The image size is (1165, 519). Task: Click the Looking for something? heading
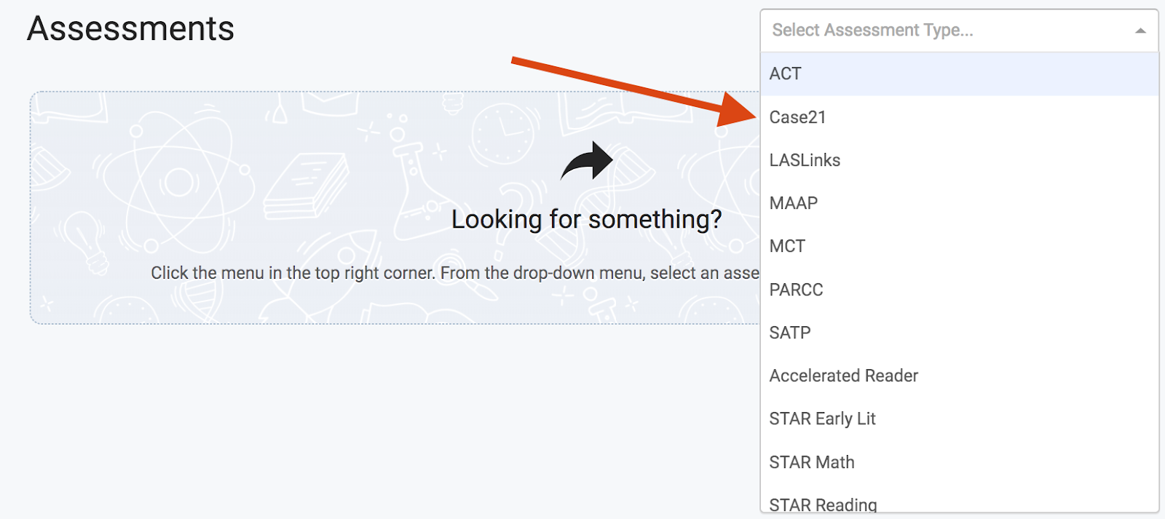point(587,219)
